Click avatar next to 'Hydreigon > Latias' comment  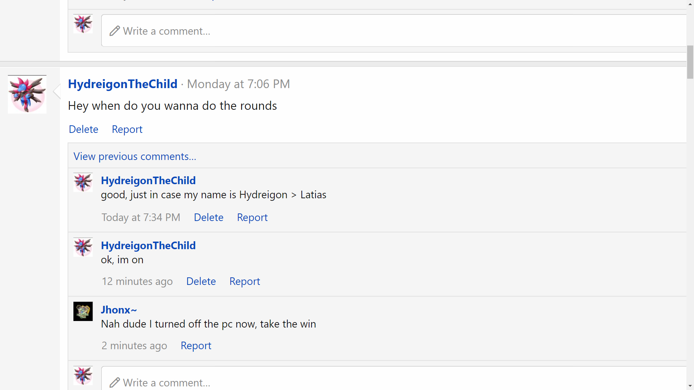[83, 182]
